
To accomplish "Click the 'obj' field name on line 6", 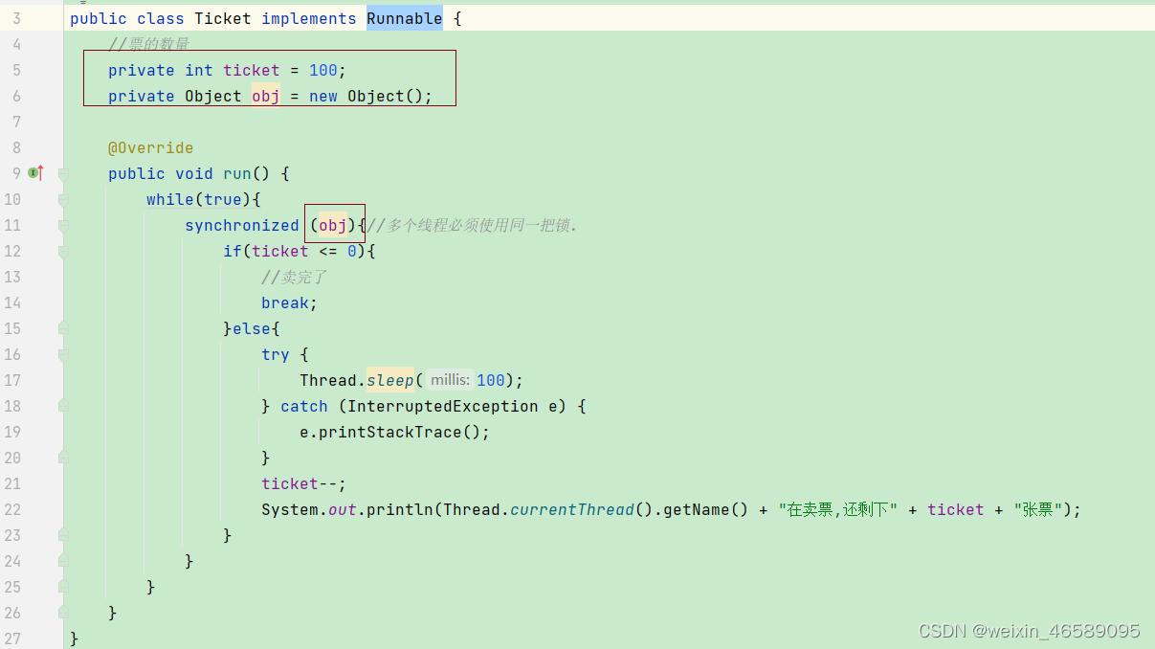I will click(266, 96).
